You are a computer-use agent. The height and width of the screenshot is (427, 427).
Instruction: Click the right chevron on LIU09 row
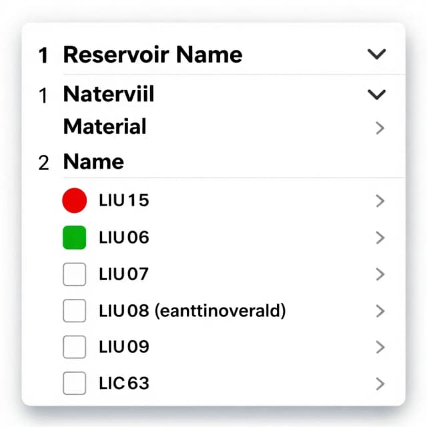click(380, 347)
